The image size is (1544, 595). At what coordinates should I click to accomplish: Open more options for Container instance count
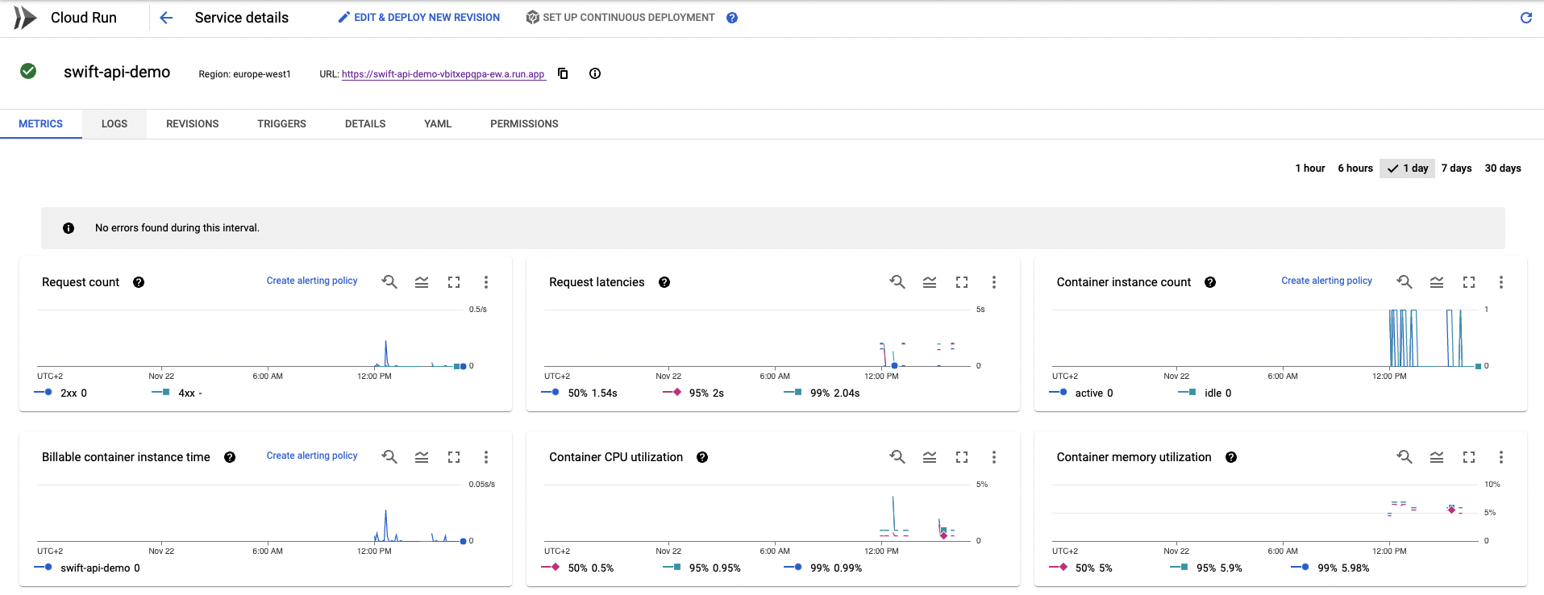click(1501, 282)
